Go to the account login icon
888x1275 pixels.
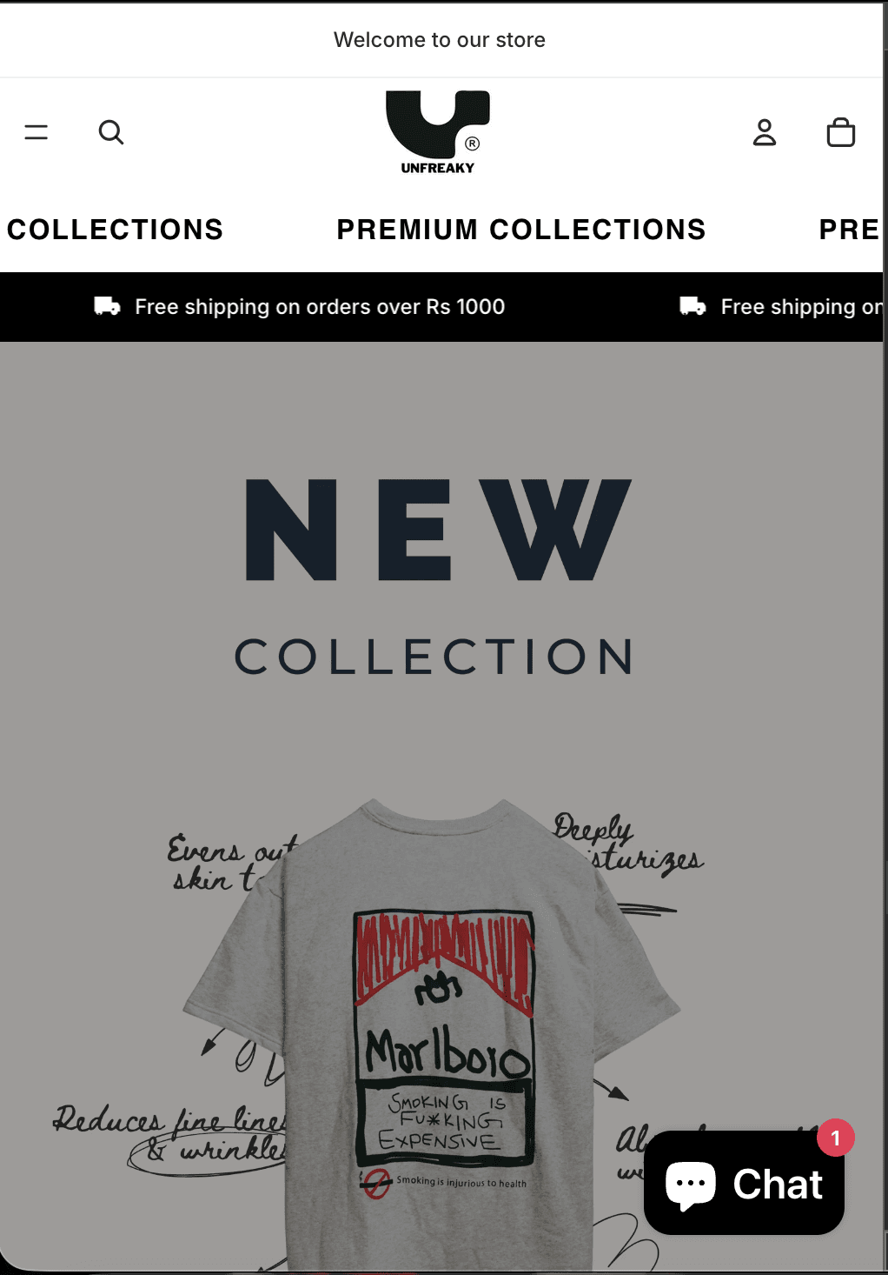pyautogui.click(x=765, y=132)
